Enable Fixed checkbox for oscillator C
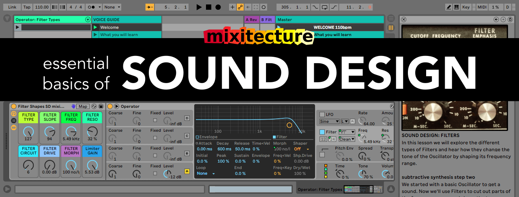 (154, 138)
